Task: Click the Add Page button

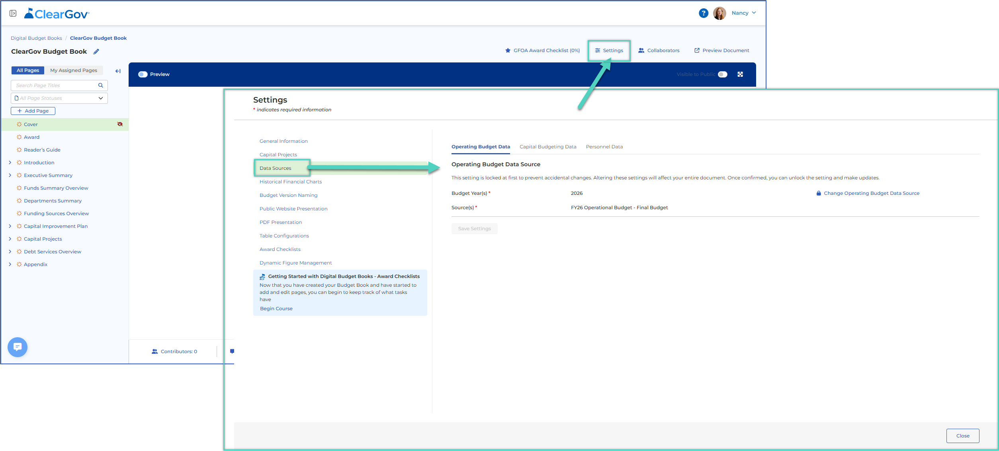Action: pos(33,111)
